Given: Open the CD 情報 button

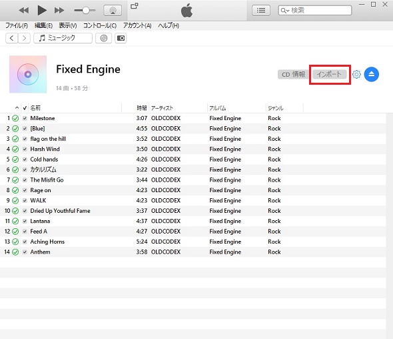Looking at the screenshot, I should point(293,74).
